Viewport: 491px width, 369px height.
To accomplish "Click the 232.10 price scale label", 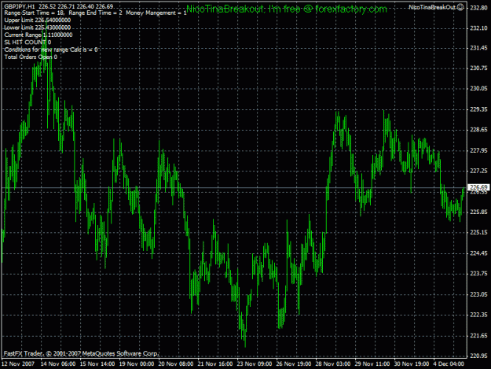I will coord(478,28).
